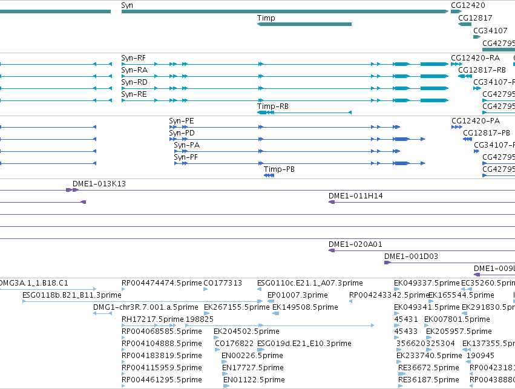
Task: Select the Syn-PF protein label
Action: (186, 157)
